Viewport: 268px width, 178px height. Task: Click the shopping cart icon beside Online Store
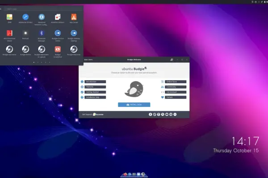tap(163, 82)
